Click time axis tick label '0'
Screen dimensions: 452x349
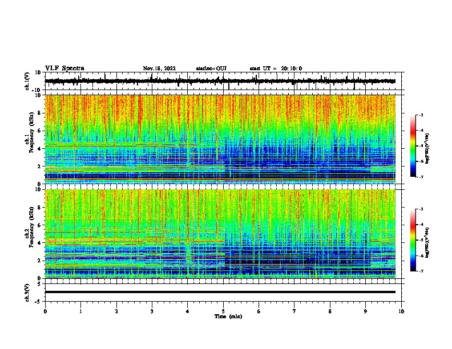click(x=45, y=311)
